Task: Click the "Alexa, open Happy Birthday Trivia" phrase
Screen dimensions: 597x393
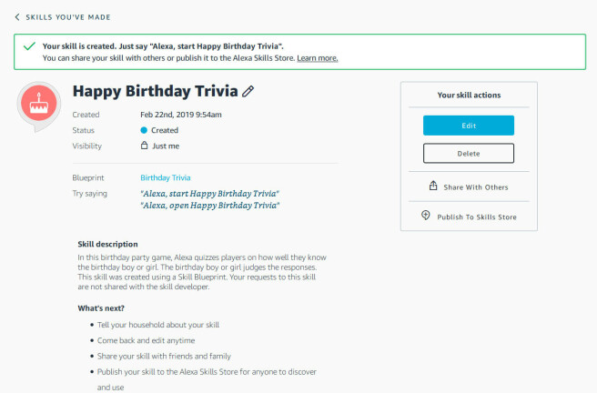Action: (210, 206)
